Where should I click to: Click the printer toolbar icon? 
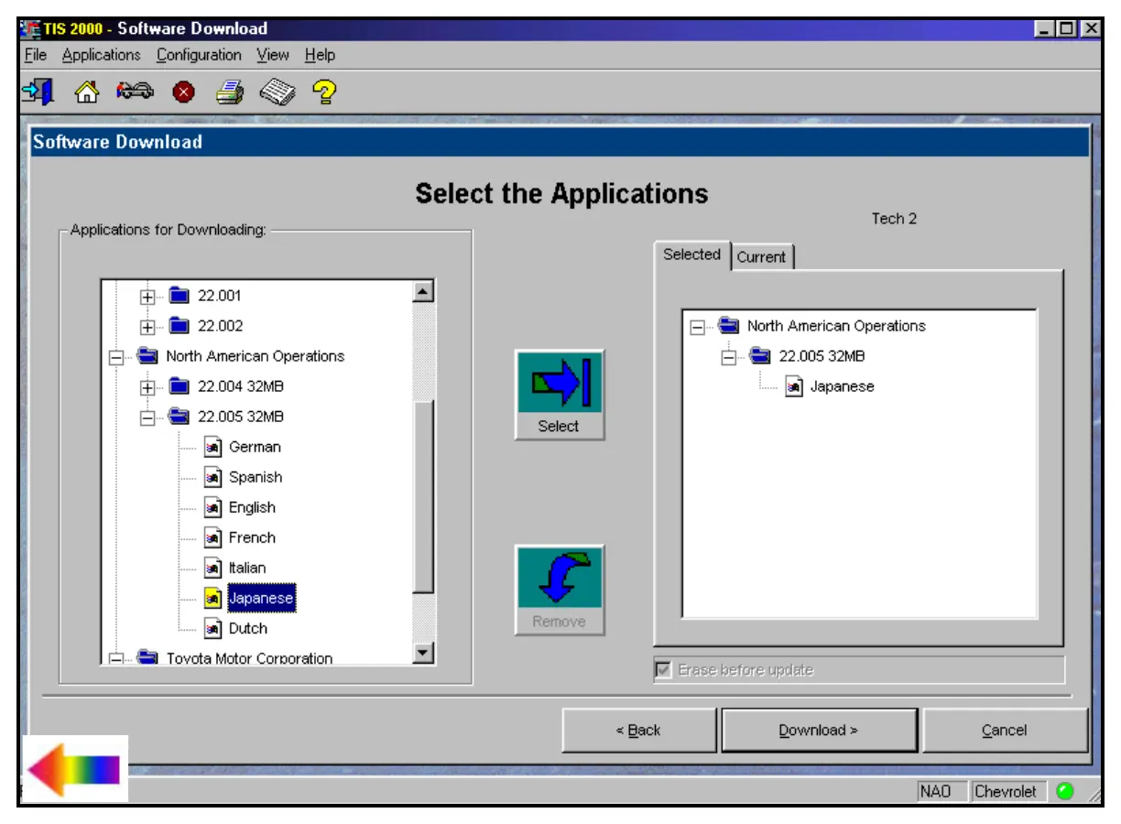230,92
